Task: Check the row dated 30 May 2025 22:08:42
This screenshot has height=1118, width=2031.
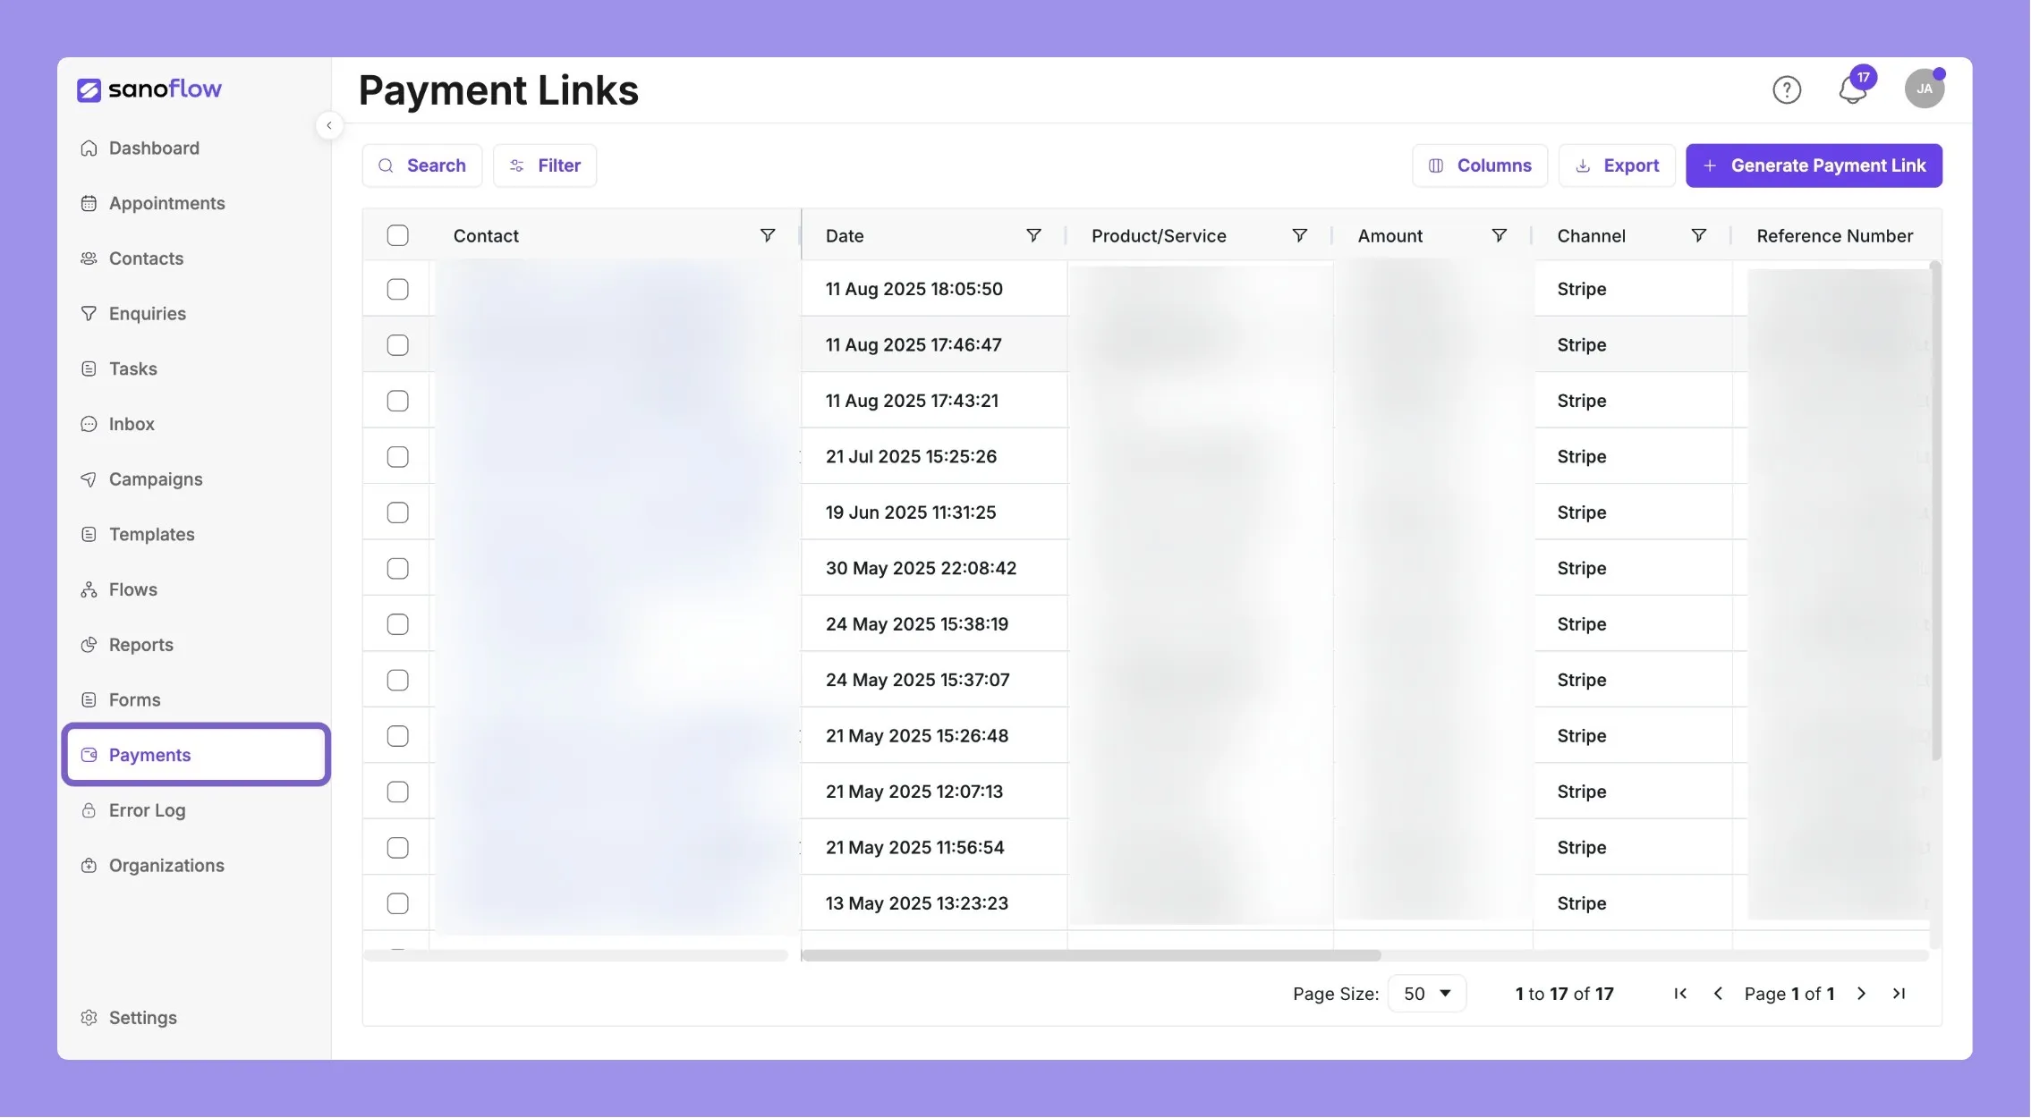Action: tap(397, 569)
